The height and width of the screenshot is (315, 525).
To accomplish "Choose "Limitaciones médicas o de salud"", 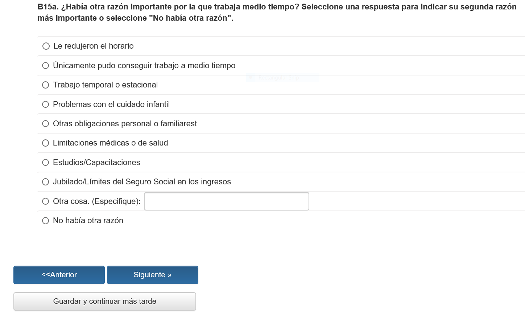I will click(x=46, y=143).
